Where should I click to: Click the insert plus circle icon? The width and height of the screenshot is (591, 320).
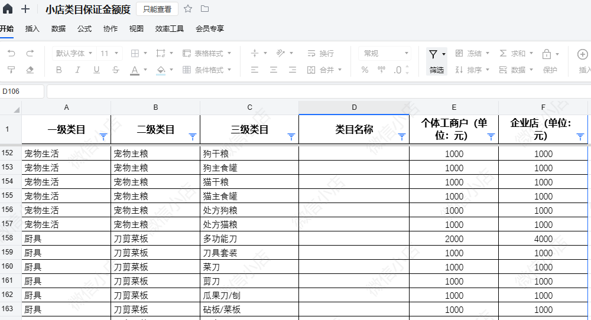tap(582, 54)
